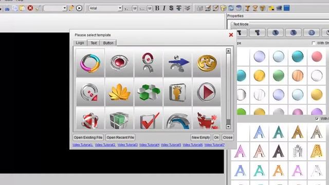Click the solid blue square toolbar icon
Viewport: 329px width, 185px height.
tap(287, 8)
